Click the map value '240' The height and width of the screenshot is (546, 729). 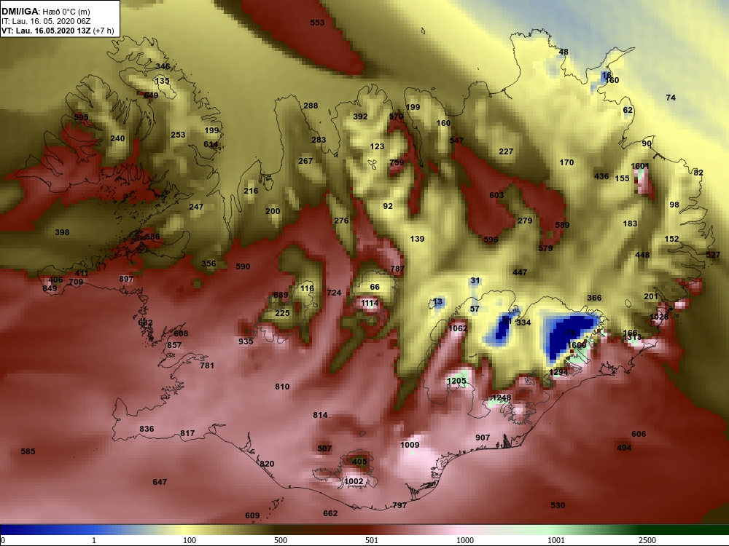point(117,138)
